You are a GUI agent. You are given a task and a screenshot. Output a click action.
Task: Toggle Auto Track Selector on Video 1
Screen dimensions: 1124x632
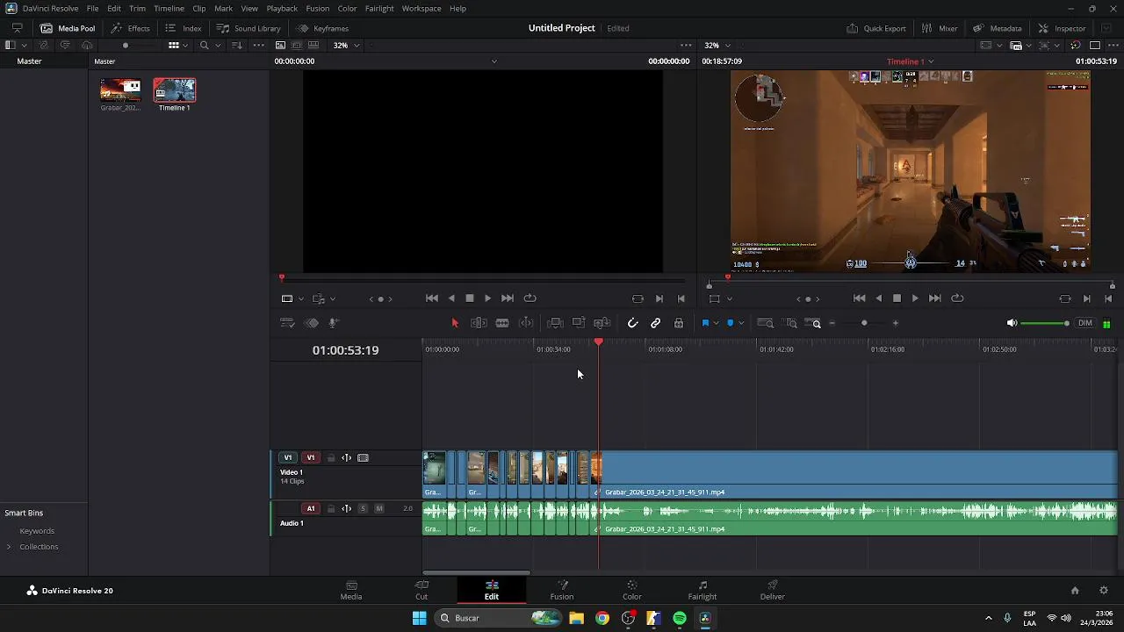[x=346, y=457]
